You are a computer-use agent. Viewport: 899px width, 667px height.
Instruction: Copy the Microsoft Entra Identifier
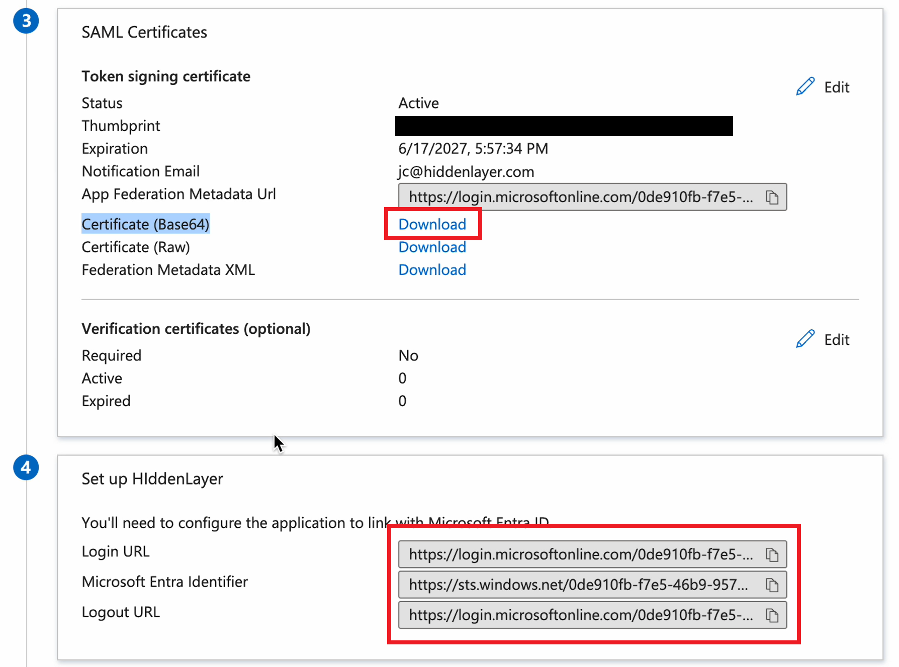click(772, 585)
